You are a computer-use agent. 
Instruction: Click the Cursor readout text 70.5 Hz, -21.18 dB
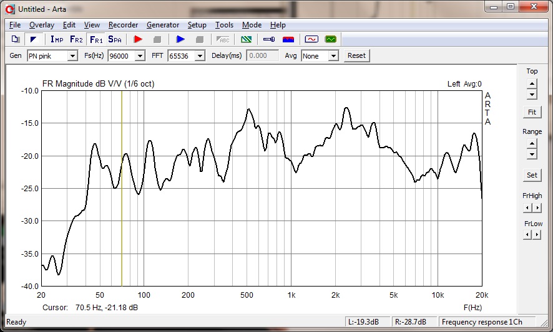click(x=107, y=307)
